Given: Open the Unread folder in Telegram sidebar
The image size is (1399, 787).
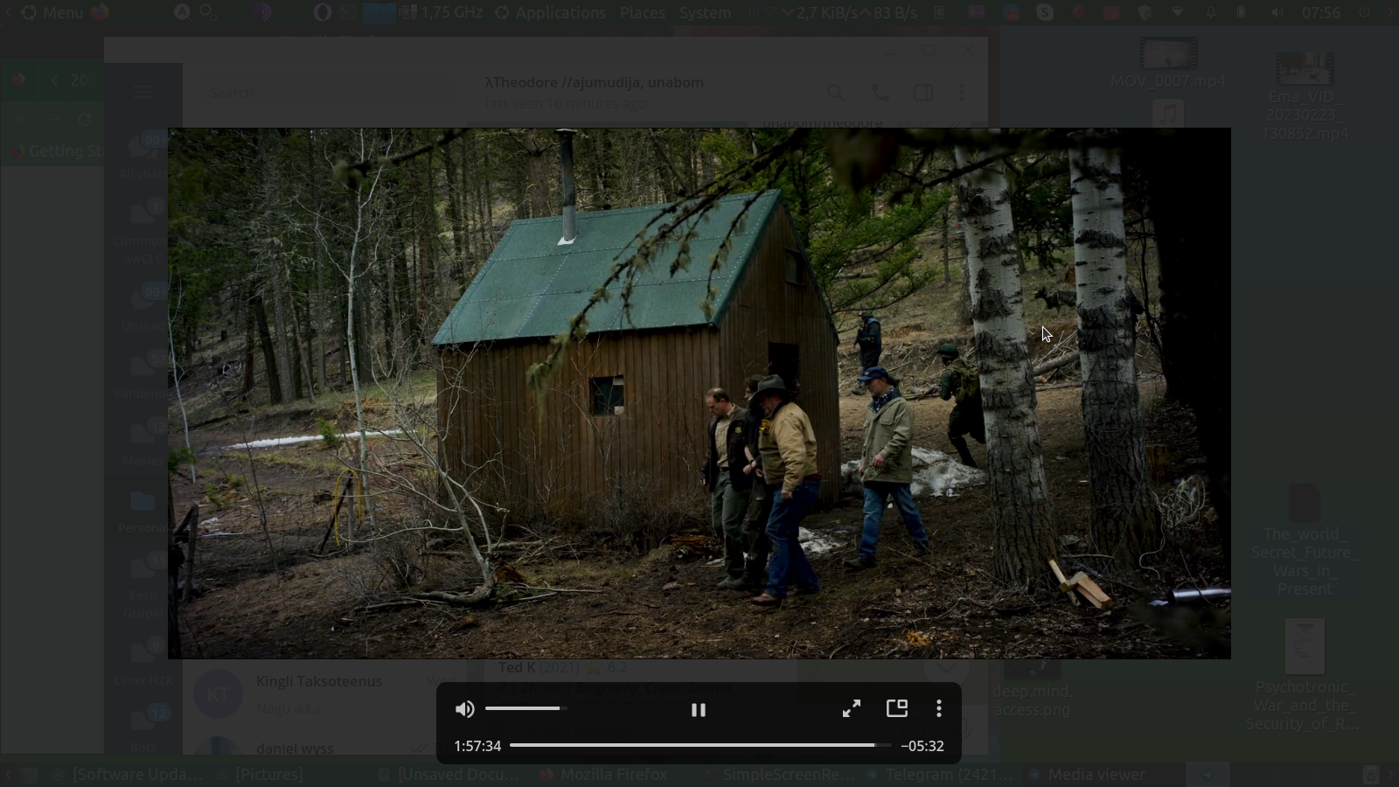Looking at the screenshot, I should [143, 308].
